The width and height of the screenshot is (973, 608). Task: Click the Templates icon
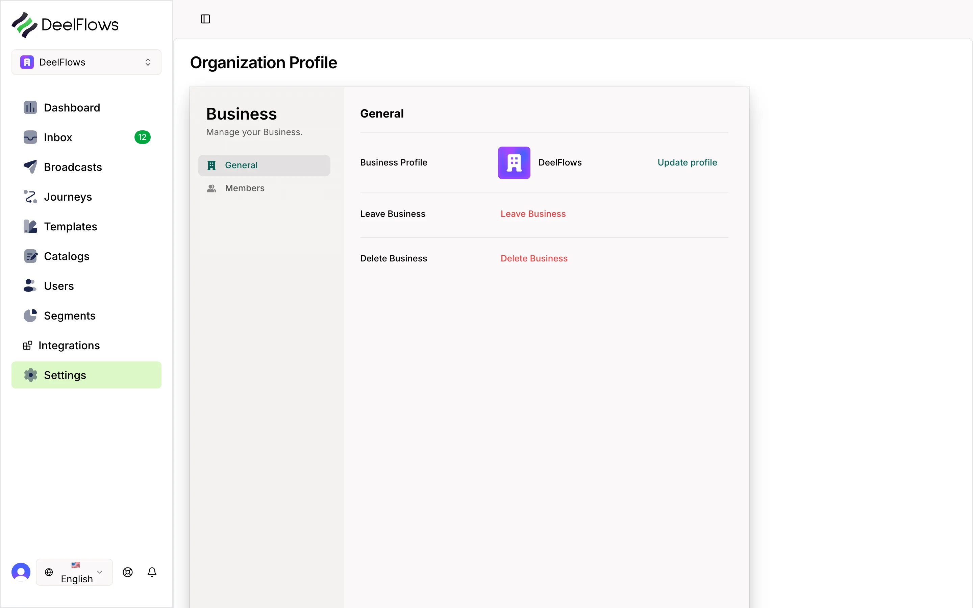pyautogui.click(x=30, y=226)
